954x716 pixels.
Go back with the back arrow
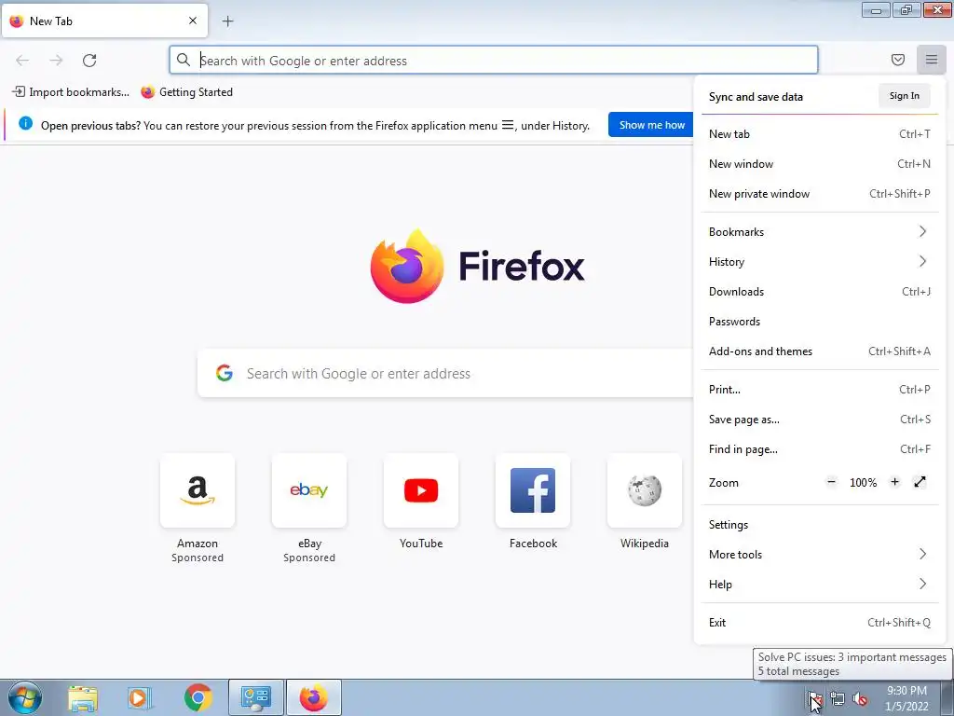pos(22,61)
